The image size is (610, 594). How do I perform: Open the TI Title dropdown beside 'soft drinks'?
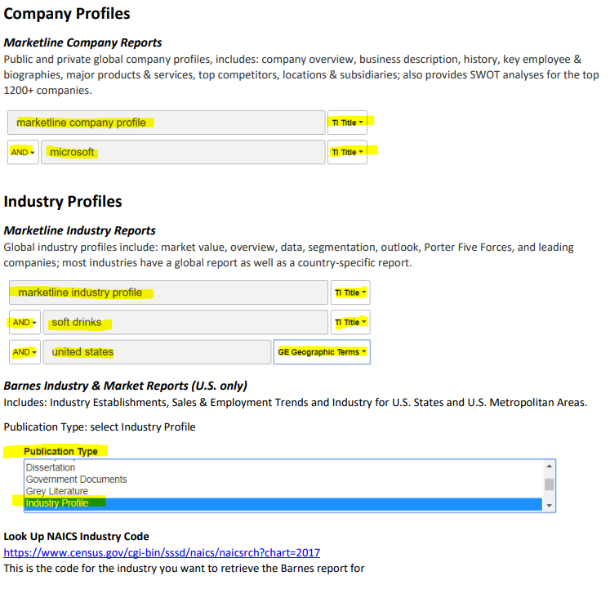(x=350, y=323)
